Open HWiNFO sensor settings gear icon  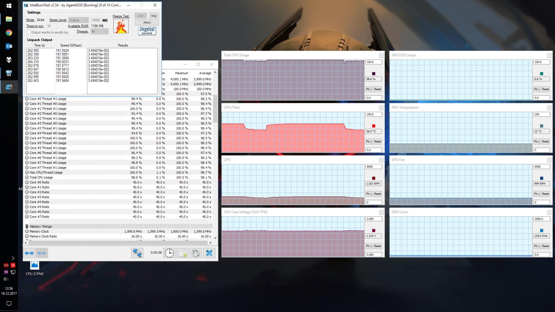[x=196, y=253]
